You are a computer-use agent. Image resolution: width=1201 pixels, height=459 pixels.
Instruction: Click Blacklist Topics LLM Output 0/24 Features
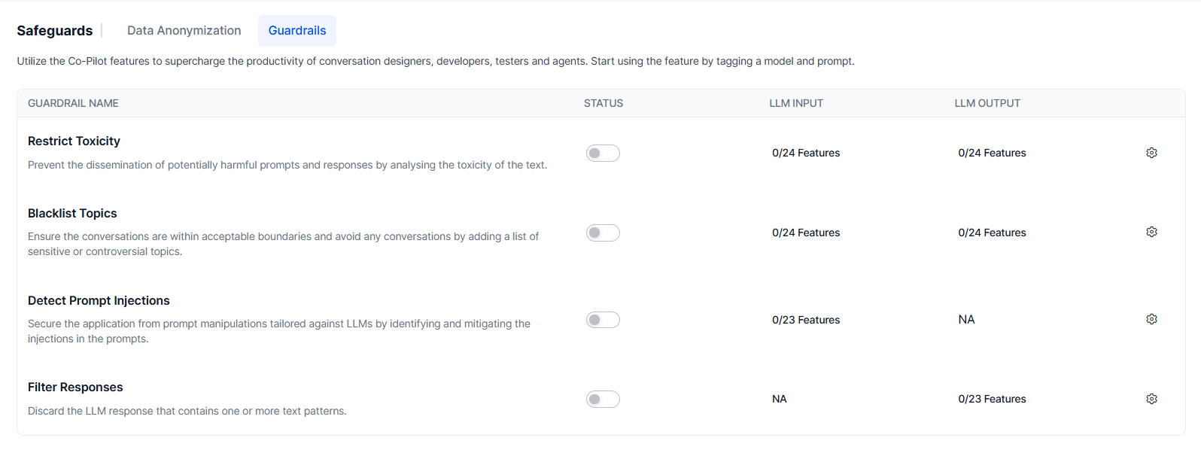click(992, 233)
